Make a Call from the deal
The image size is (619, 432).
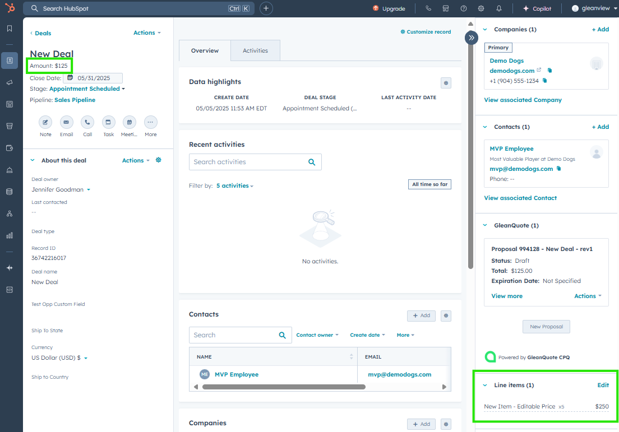tap(87, 122)
